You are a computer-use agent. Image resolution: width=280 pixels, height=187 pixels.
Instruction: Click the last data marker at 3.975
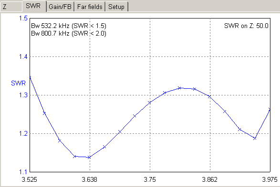270,110
